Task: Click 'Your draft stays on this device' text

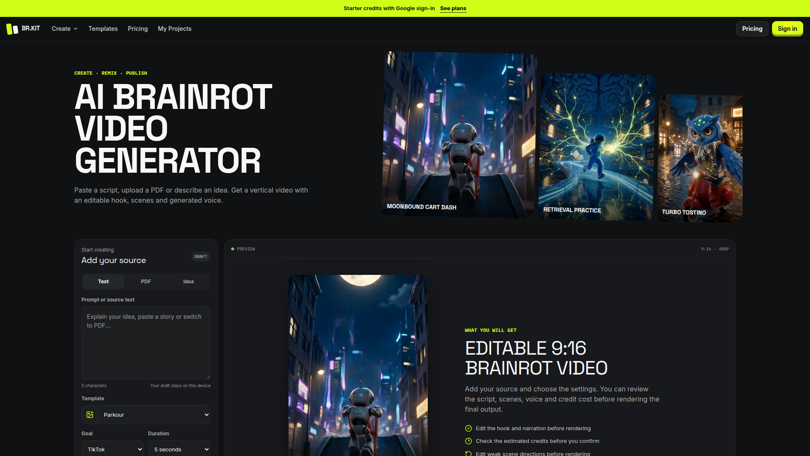Action: point(180,385)
